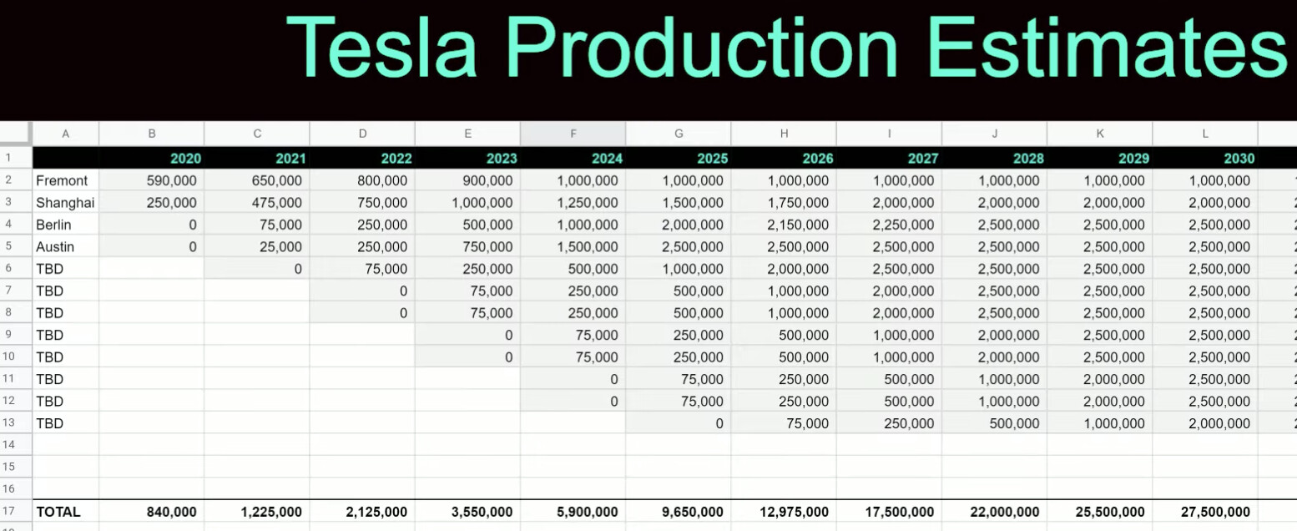Click total 2020 value 840,000

coord(151,512)
